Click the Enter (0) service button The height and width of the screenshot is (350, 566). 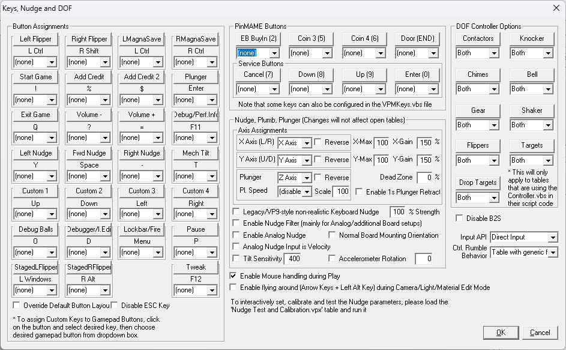coord(418,75)
